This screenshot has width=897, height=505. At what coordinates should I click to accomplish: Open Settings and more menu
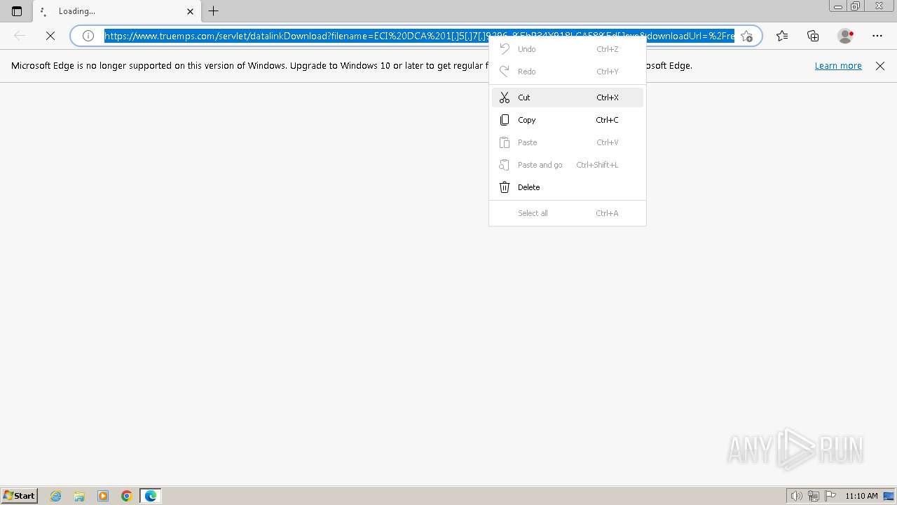(877, 36)
